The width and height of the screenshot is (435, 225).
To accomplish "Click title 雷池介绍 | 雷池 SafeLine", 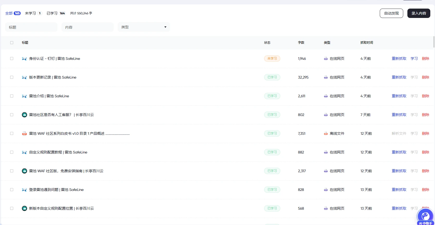I will (x=49, y=96).
